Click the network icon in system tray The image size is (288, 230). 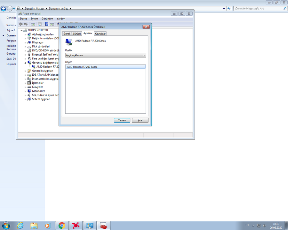pos(259,226)
